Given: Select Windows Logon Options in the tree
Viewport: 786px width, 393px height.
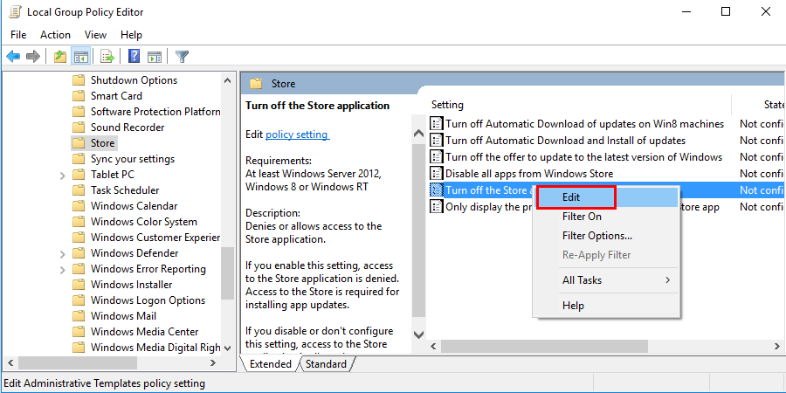Looking at the screenshot, I should click(x=148, y=300).
